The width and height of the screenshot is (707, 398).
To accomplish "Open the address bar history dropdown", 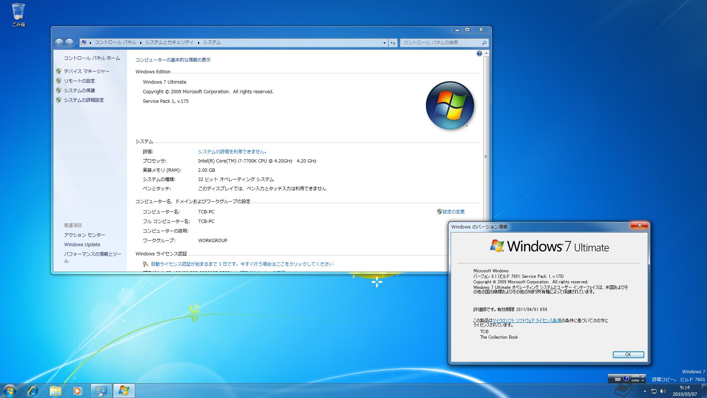I will point(384,43).
